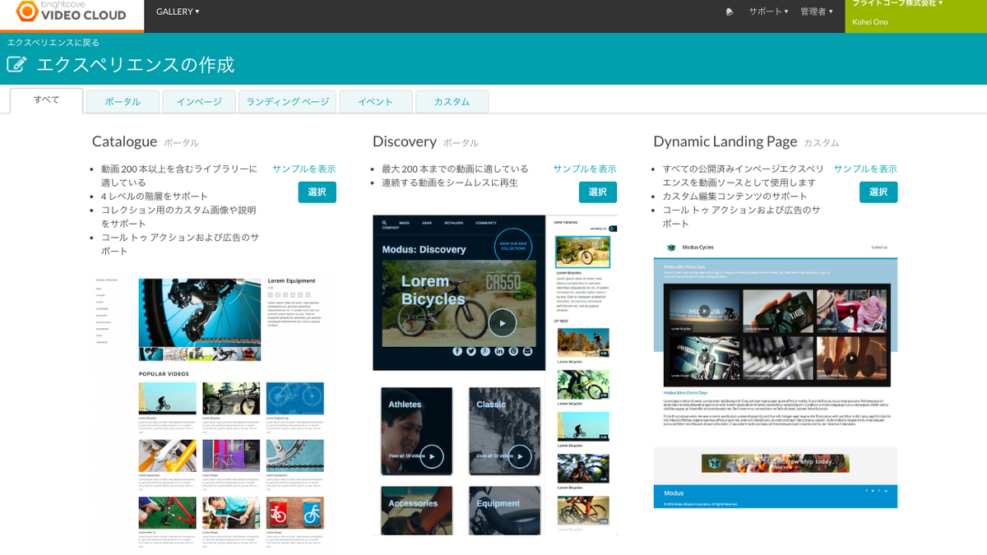Open the GALLERY dropdown menu
Image resolution: width=987 pixels, height=555 pixels.
pyautogui.click(x=178, y=12)
